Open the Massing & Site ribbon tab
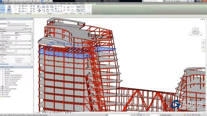This screenshot has height=116, width=207. pos(52,4)
